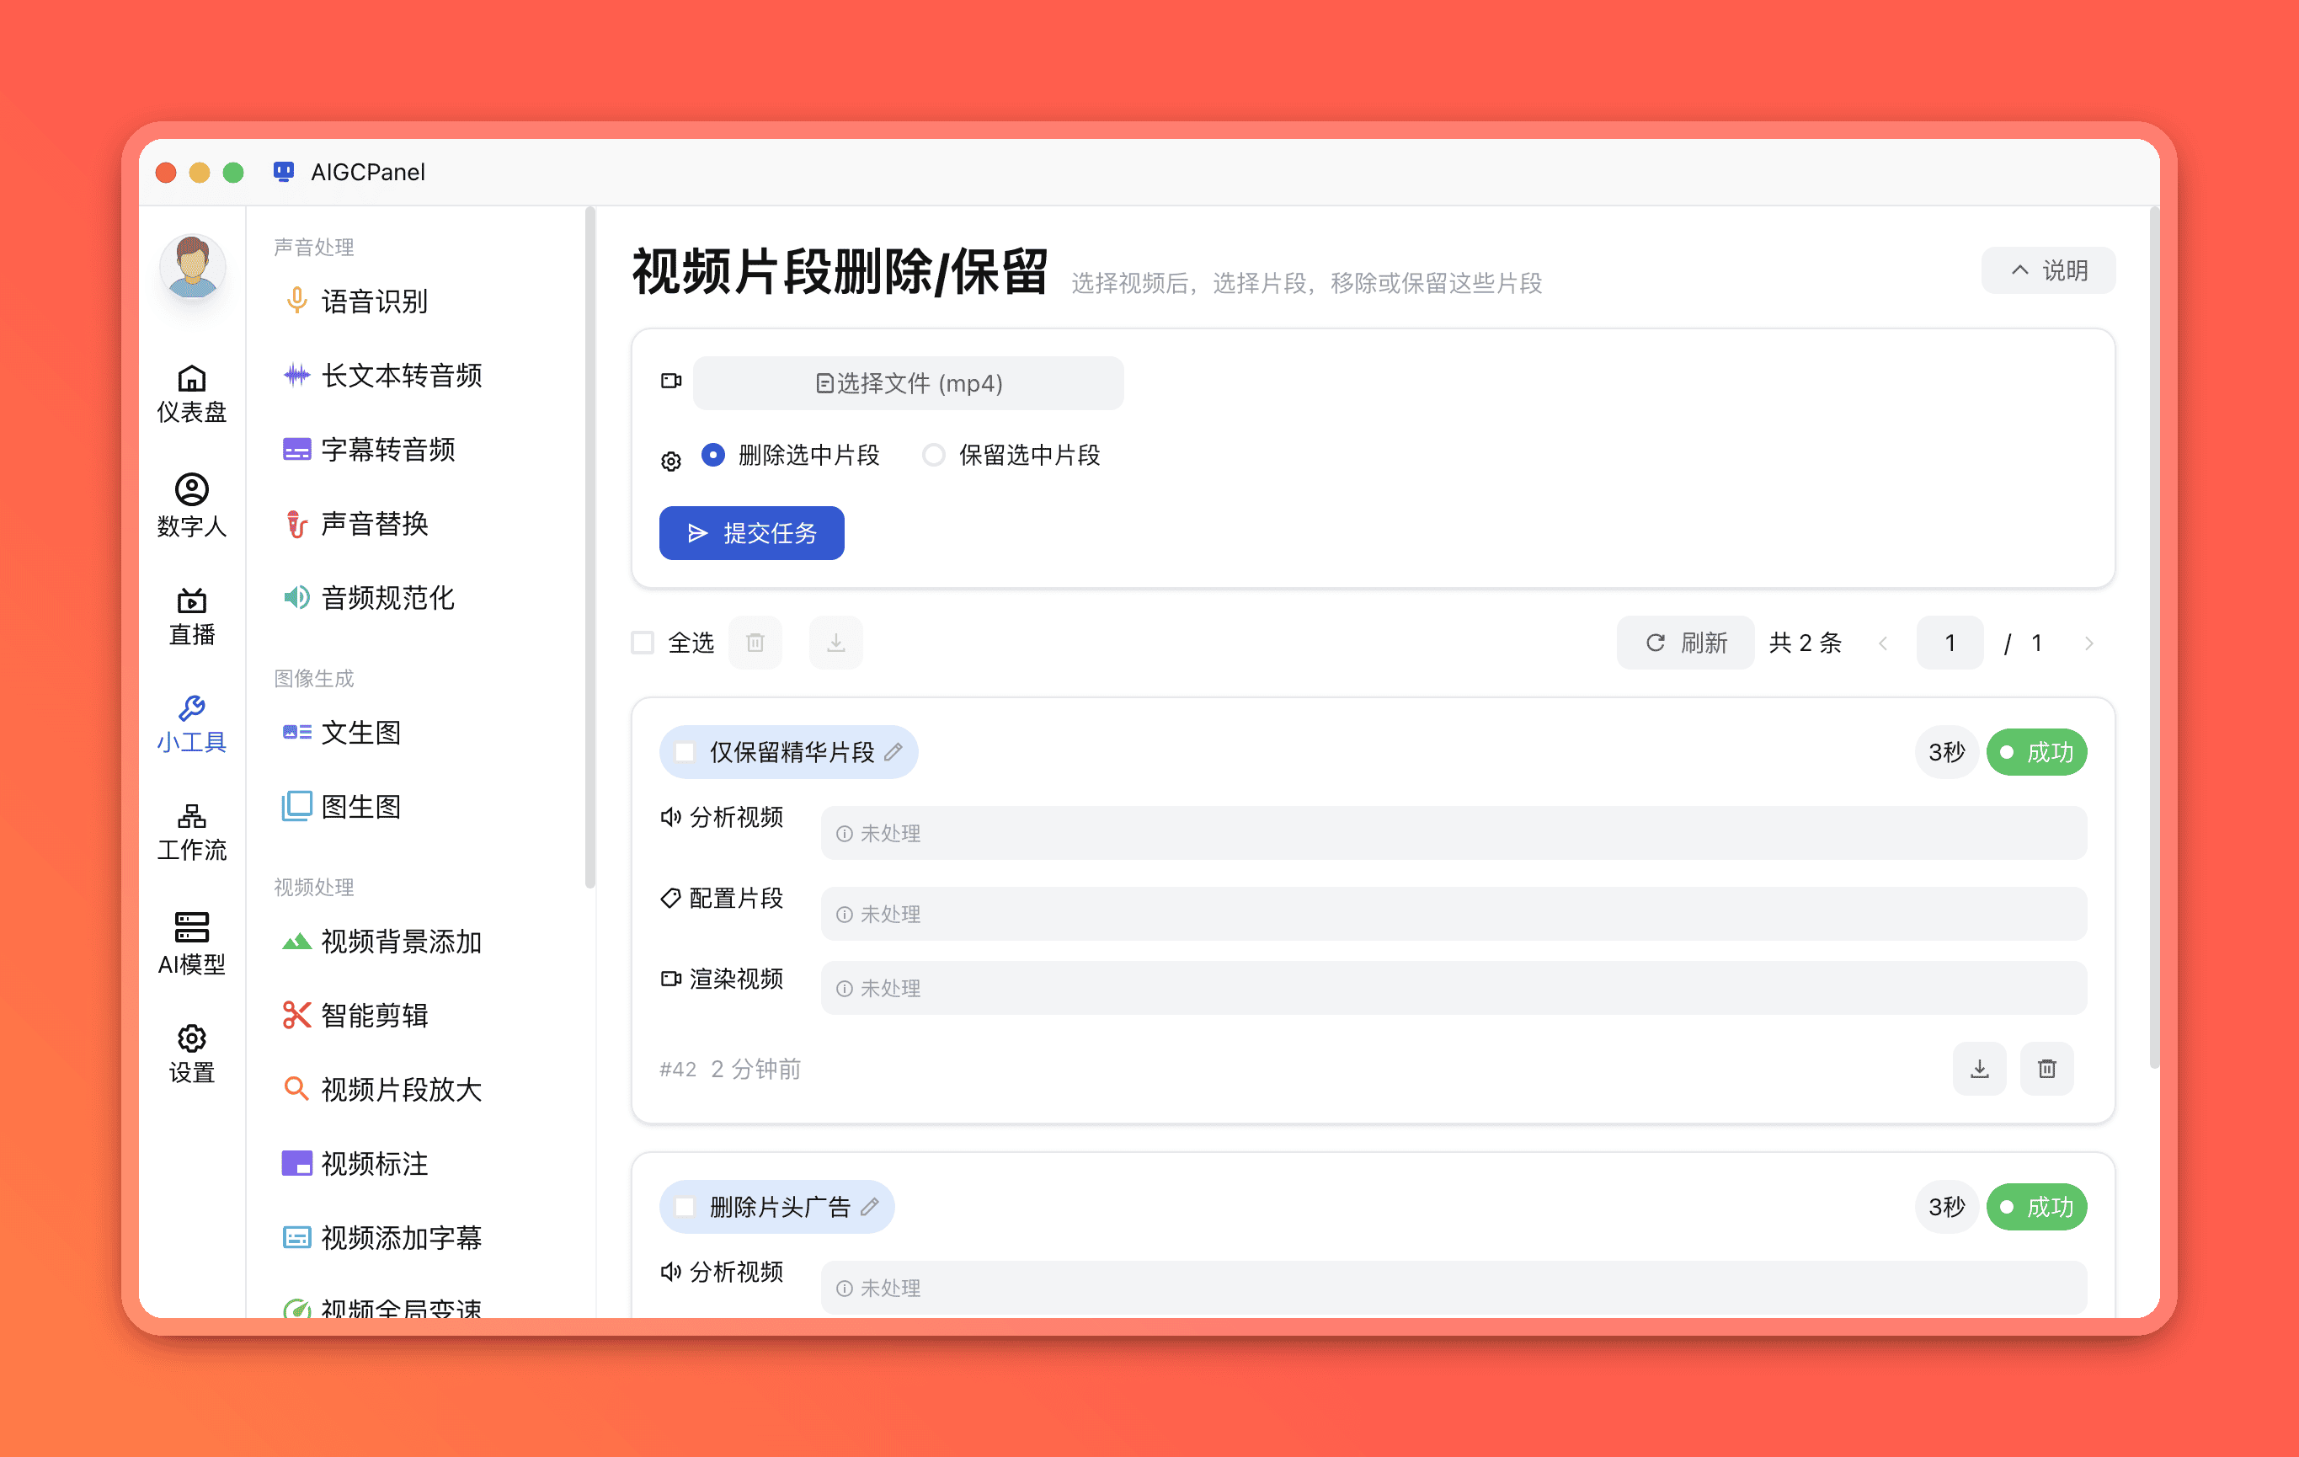Click 未处理 field next to 配置片段
This screenshot has height=1457, width=2299.
click(x=1454, y=914)
